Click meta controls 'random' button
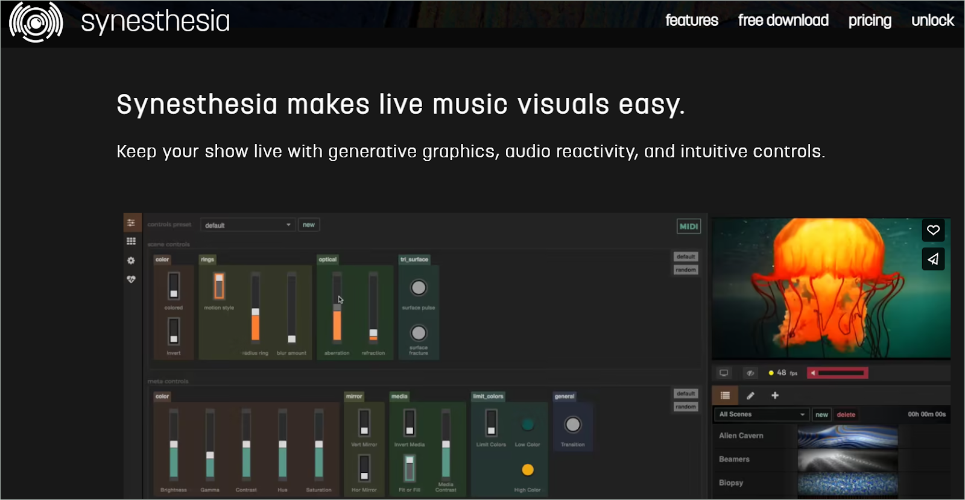965x500 pixels. (x=686, y=407)
